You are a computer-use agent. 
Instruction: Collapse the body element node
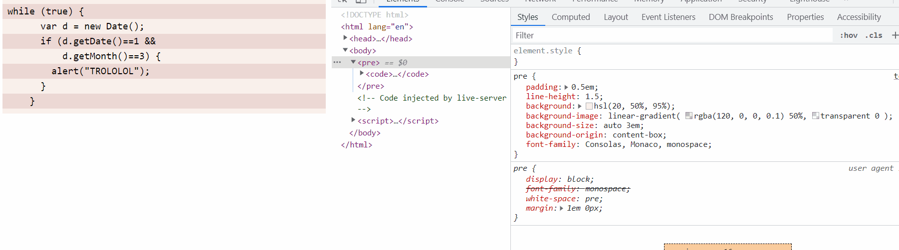(x=345, y=50)
